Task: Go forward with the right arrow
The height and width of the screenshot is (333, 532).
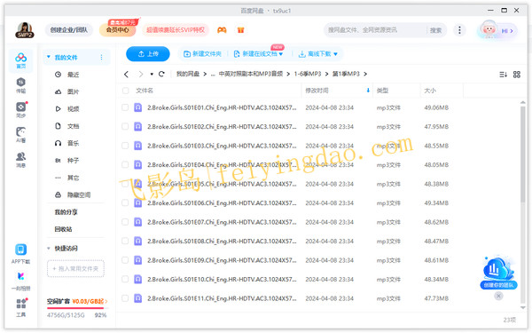Action: tap(140, 74)
